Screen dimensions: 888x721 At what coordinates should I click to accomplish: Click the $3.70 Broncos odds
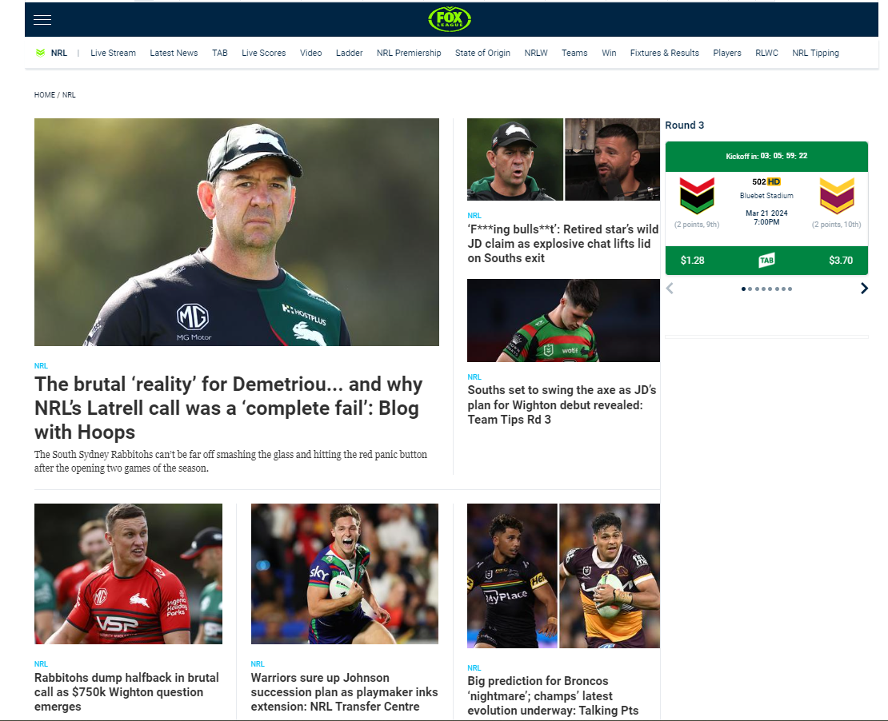coord(841,261)
